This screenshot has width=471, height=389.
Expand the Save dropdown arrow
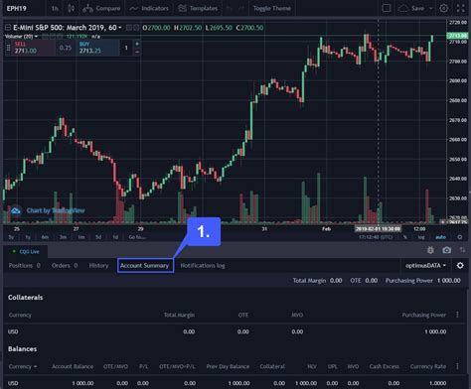[431, 8]
